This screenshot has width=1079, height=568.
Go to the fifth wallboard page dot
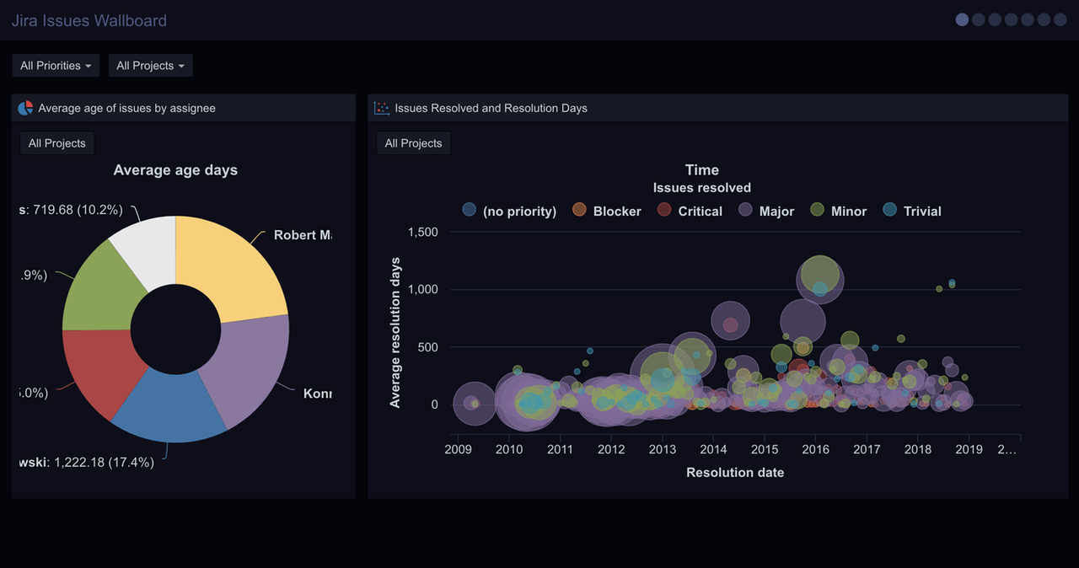[1028, 19]
